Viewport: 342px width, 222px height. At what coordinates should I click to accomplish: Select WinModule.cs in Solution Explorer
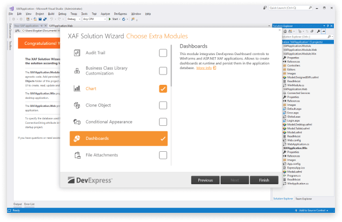click(295, 85)
